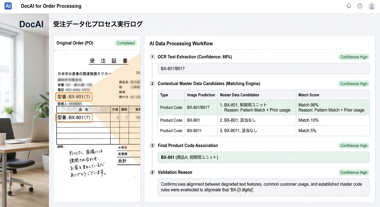Click the step 1 number badge
This screenshot has height=207, width=380.
[152, 57]
